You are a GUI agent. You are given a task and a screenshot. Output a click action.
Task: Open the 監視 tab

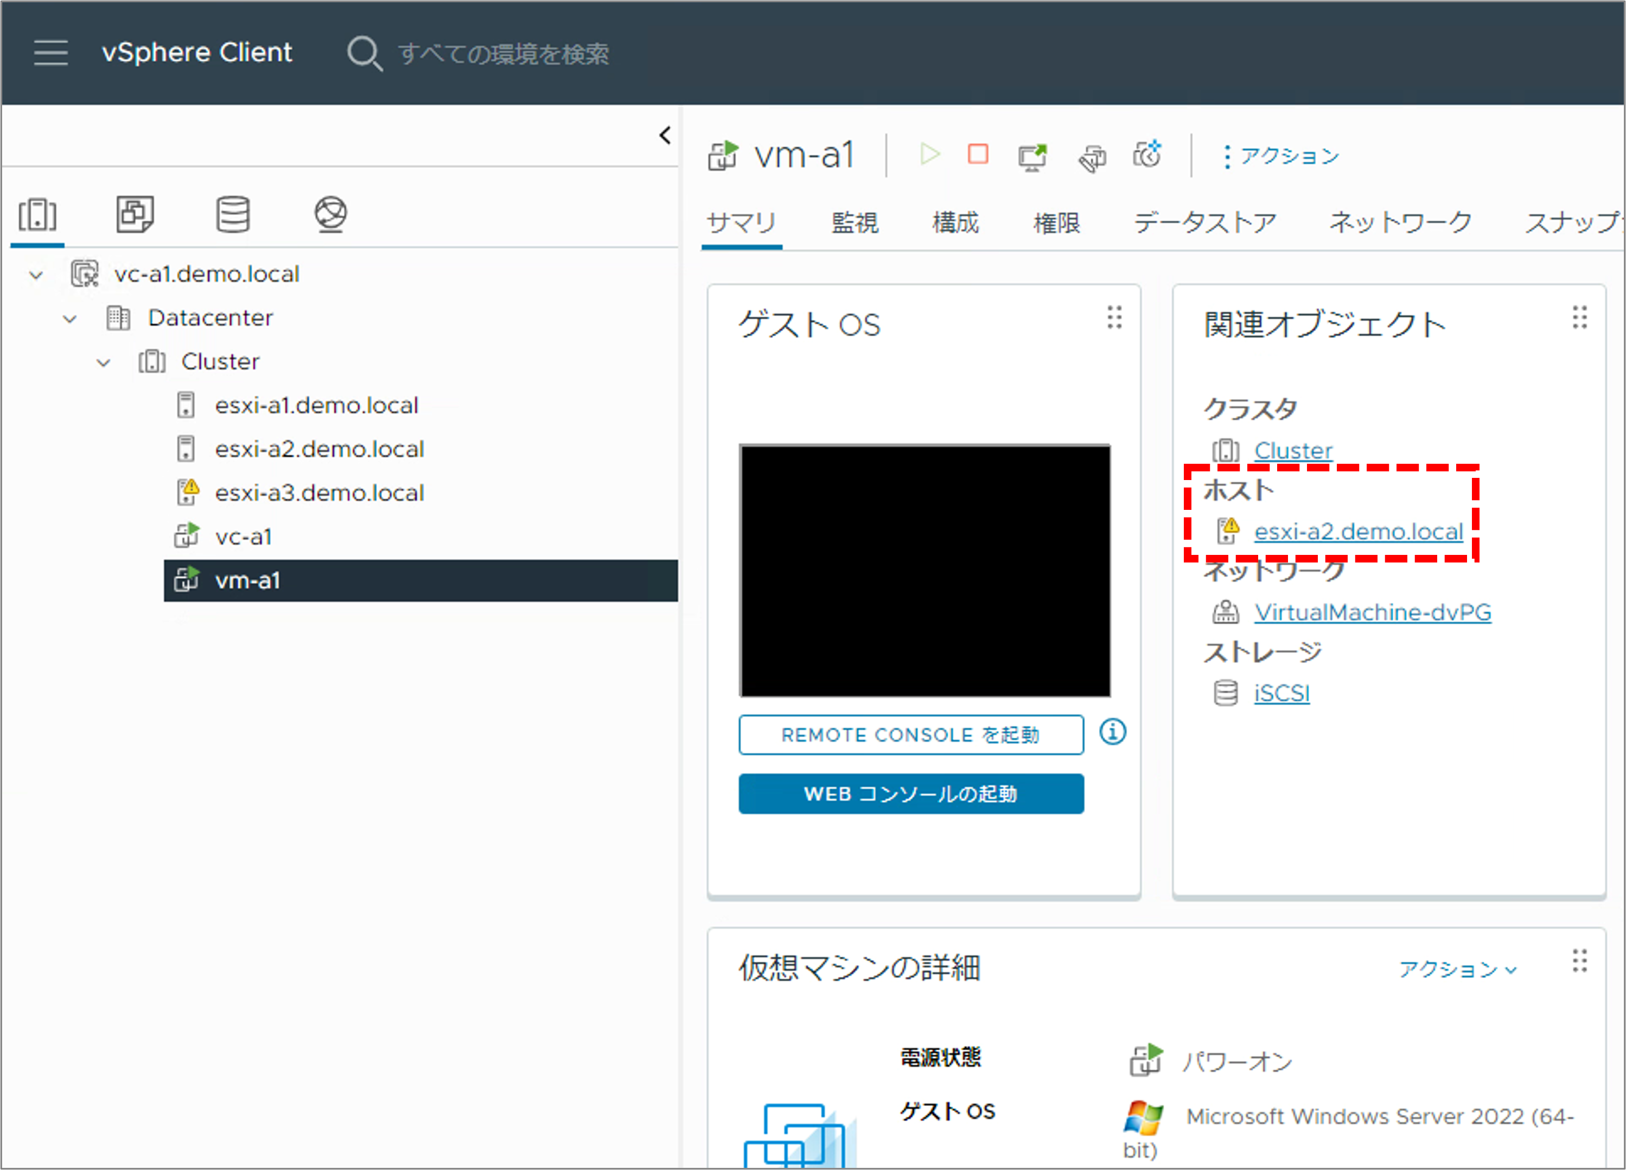tap(855, 223)
